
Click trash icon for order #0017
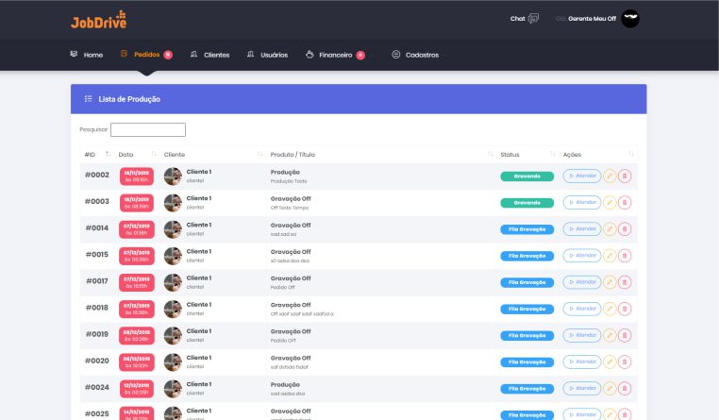[625, 281]
